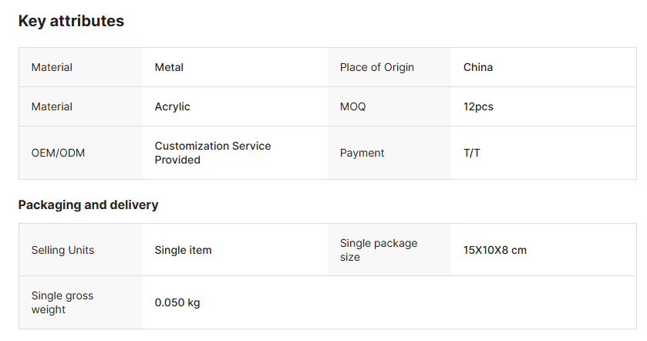Click the China origin value
647x341 pixels.
pos(477,67)
